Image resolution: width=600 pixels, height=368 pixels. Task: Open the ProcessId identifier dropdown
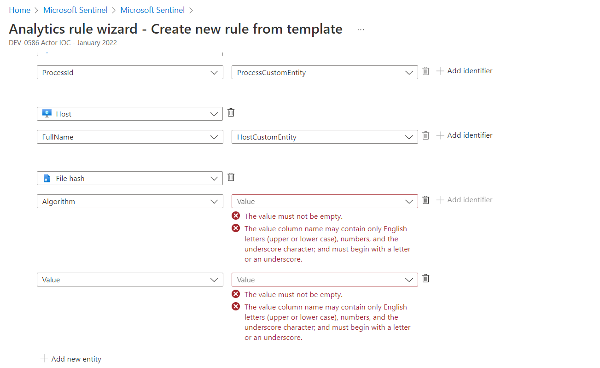tap(130, 72)
